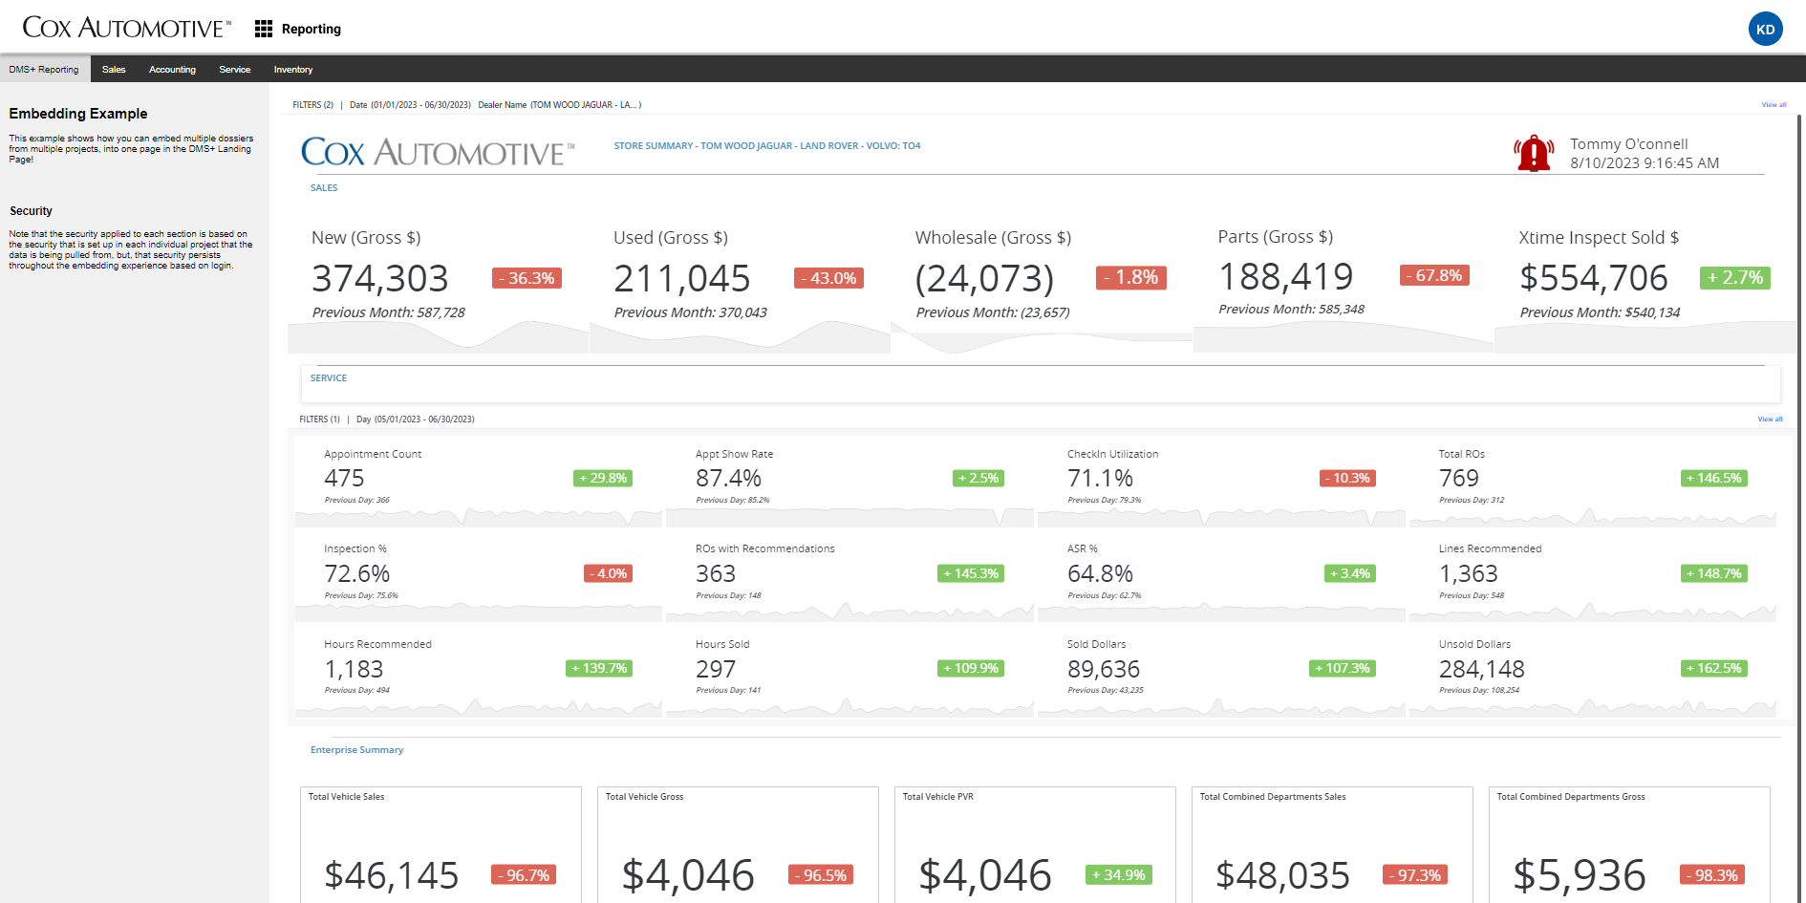Click the Parts Gross value 188,419
This screenshot has height=903, width=1806.
coord(1286,276)
